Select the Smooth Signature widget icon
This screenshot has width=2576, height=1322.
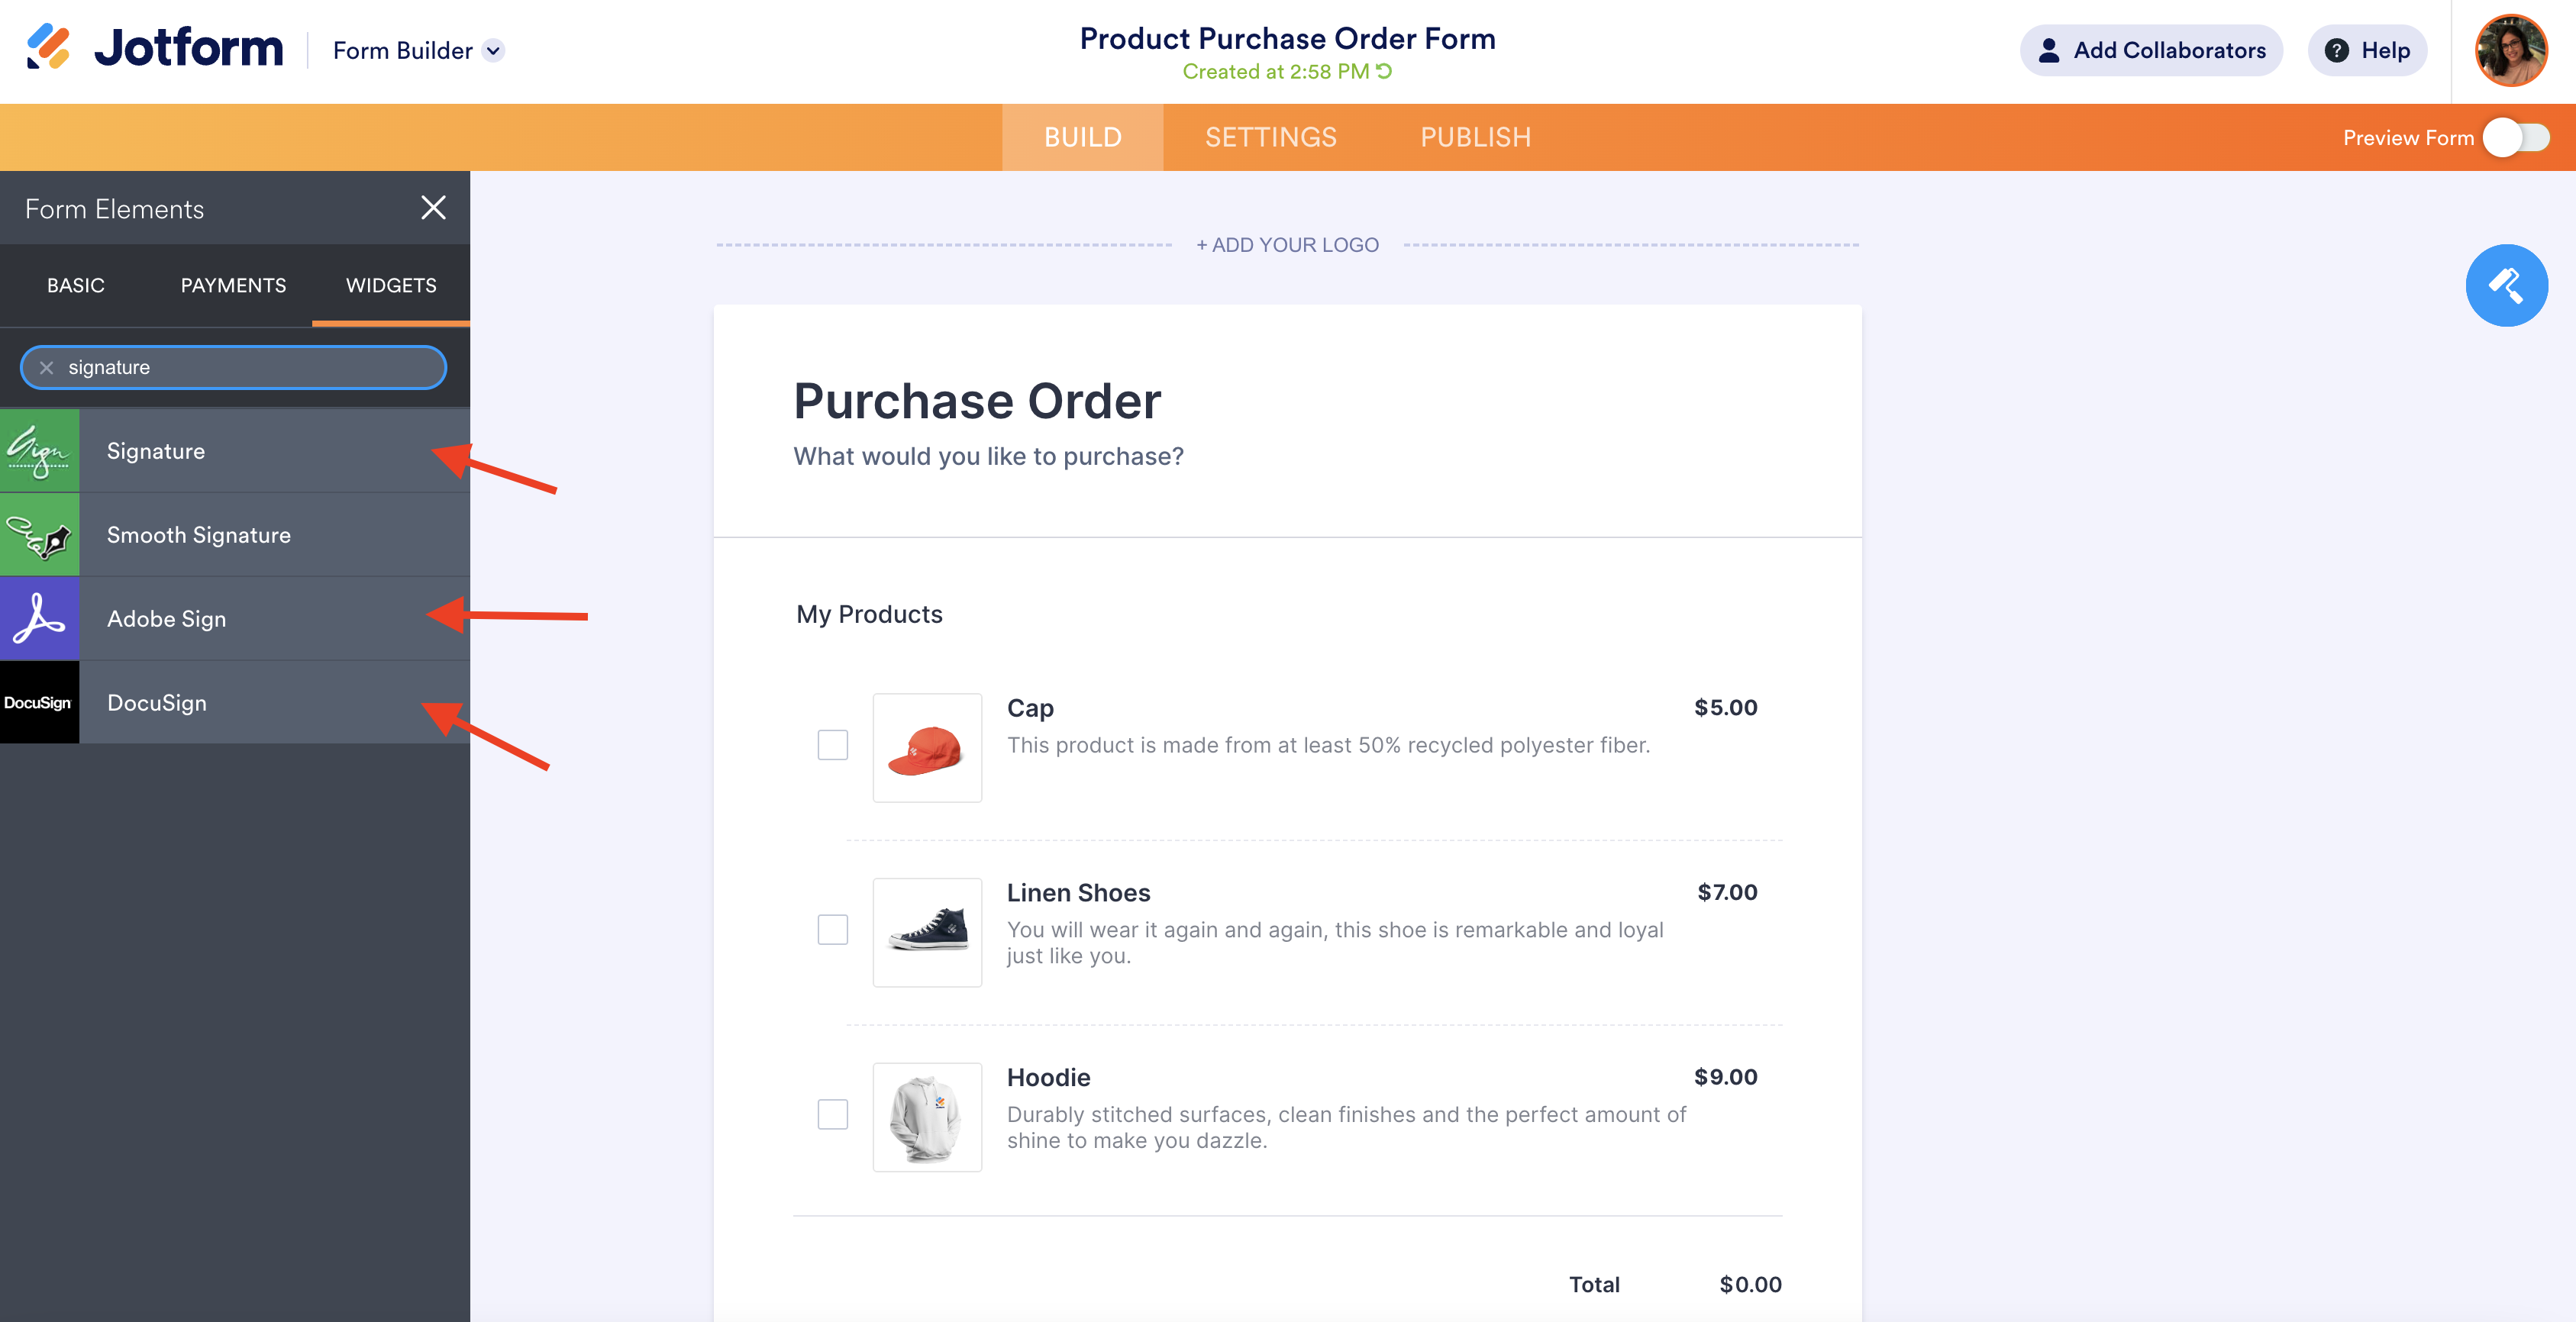point(40,535)
